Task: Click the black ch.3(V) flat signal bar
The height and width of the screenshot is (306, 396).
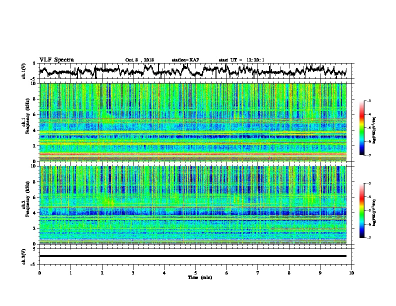Action: [x=193, y=256]
